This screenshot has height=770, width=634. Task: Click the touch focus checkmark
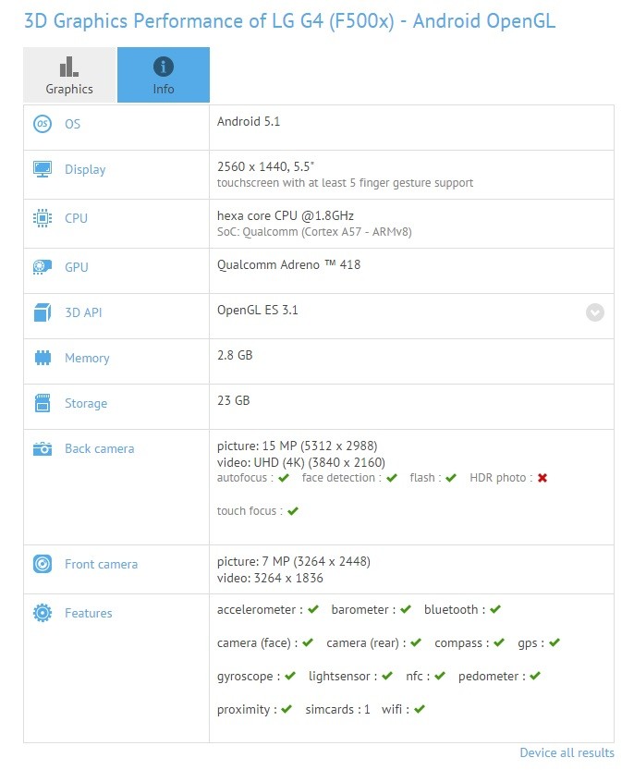[293, 511]
